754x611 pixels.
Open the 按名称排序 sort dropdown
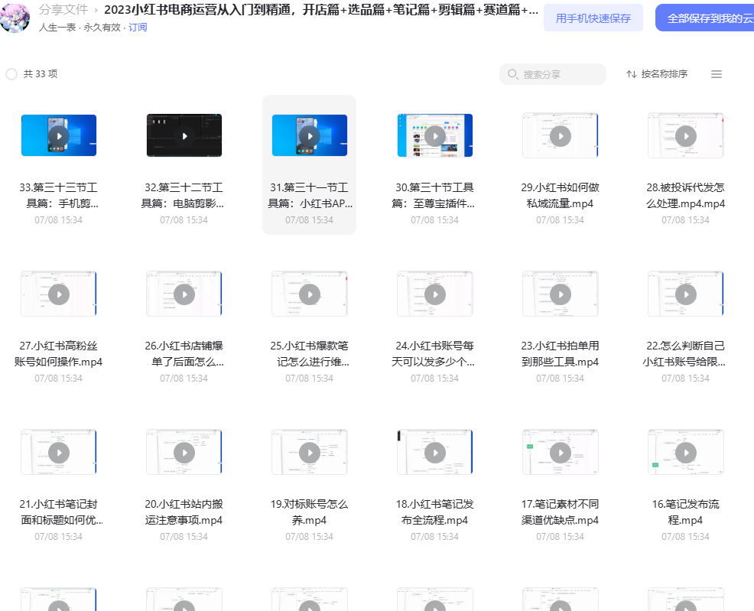656,74
